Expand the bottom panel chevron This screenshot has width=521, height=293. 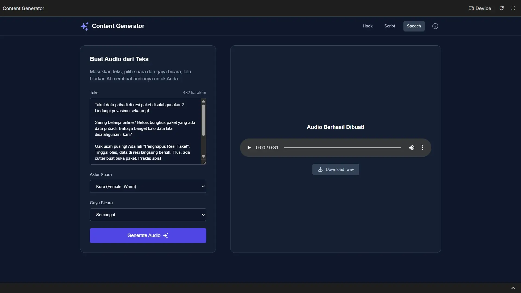coord(513,288)
